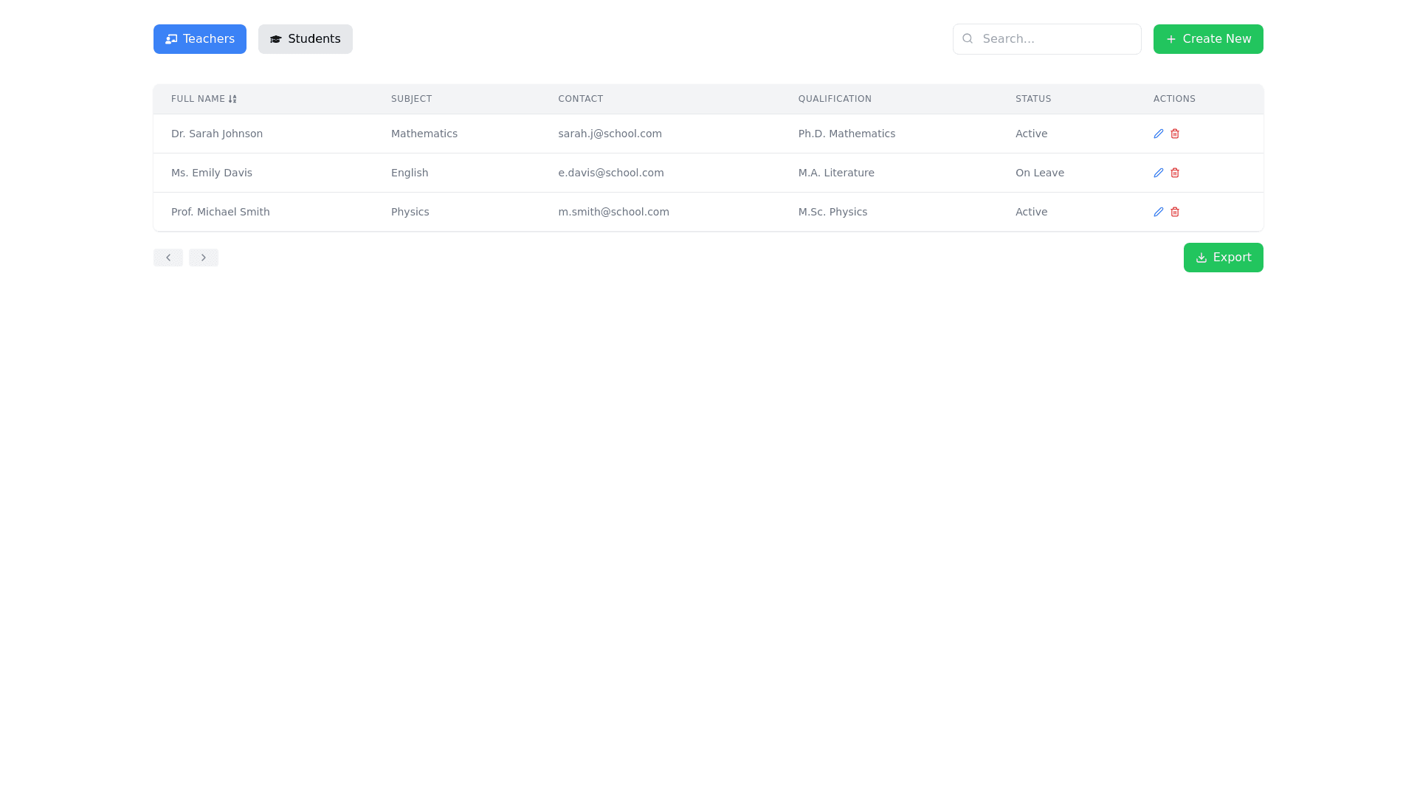Focus the Search input field
The width and height of the screenshot is (1417, 797).
tap(1055, 39)
